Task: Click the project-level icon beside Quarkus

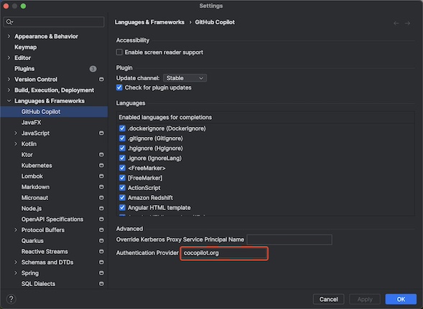Action: point(101,241)
